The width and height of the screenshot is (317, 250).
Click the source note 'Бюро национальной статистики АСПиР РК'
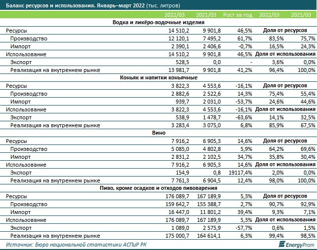91,245
